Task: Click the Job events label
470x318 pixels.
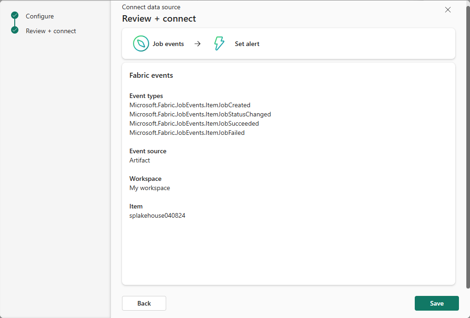Action: 168,44
